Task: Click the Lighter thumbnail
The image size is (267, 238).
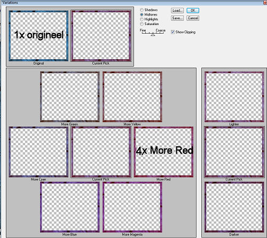Action: click(x=234, y=97)
